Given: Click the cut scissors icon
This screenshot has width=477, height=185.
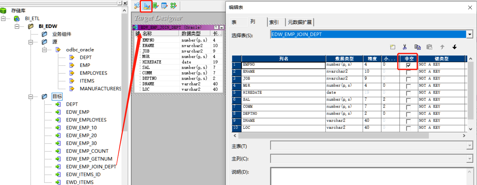Looking at the screenshot, I should pos(405,47).
